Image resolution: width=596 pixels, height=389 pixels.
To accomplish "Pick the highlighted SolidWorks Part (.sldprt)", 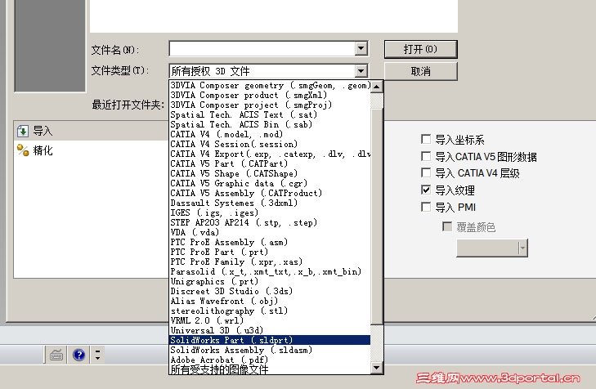I will coord(270,340).
